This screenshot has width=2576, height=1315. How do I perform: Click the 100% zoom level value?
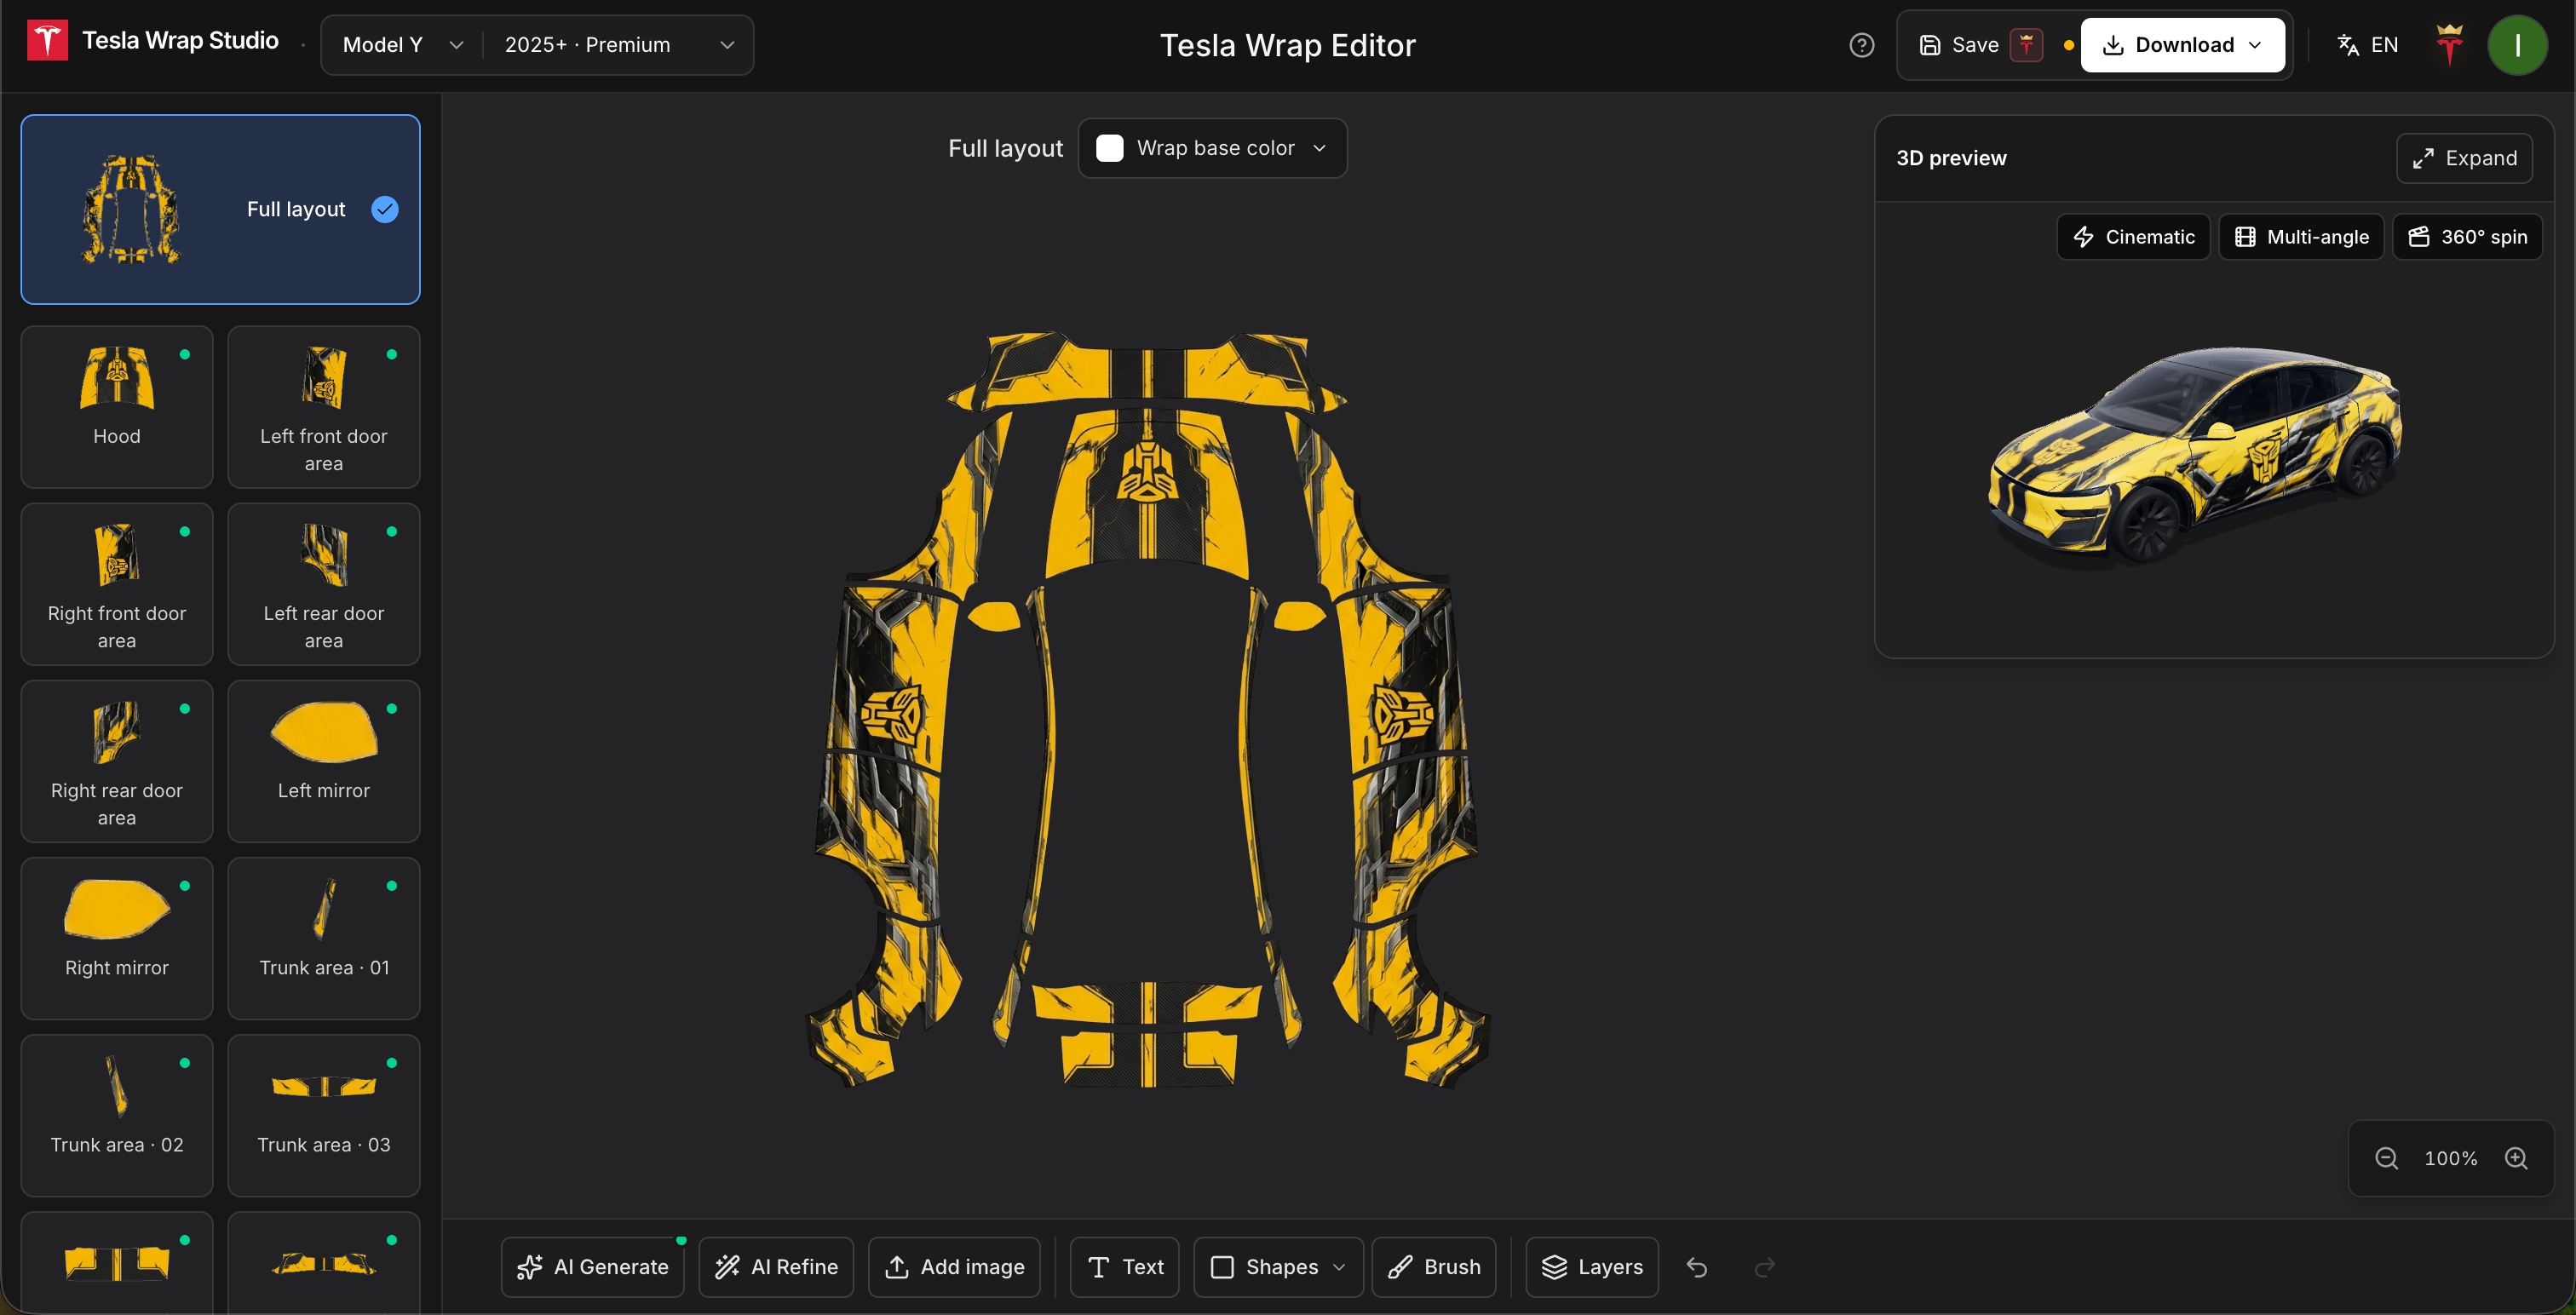pos(2451,1158)
